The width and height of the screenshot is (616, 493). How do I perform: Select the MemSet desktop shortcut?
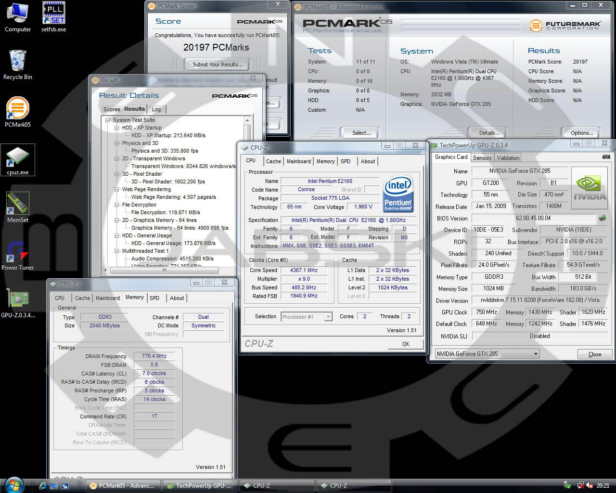pyautogui.click(x=18, y=207)
